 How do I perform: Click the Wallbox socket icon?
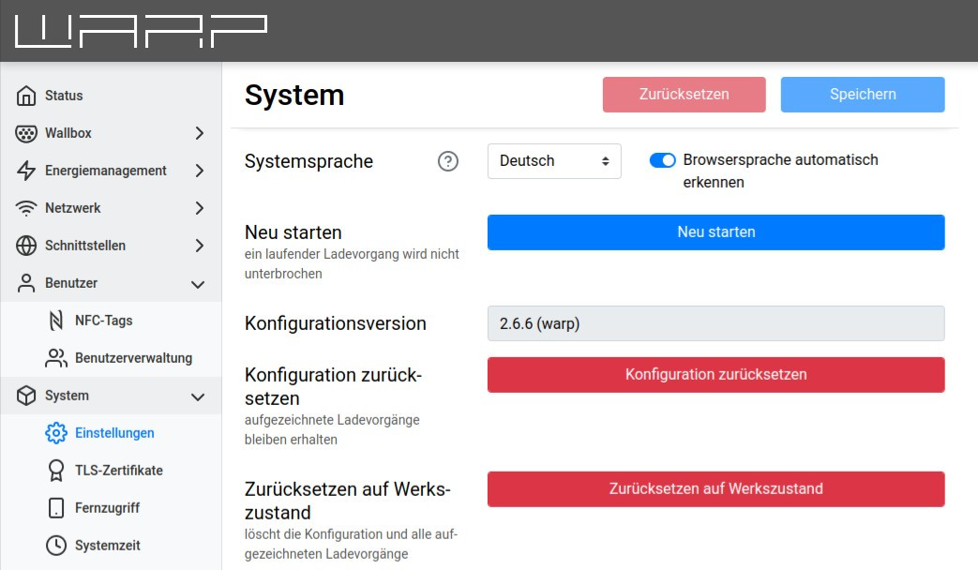(26, 133)
